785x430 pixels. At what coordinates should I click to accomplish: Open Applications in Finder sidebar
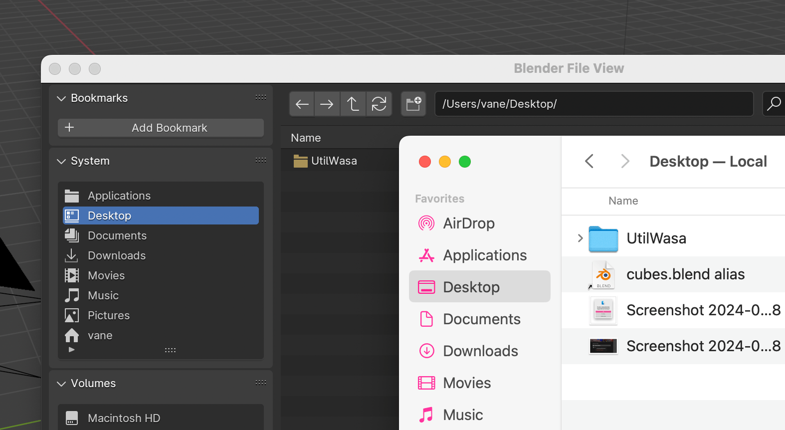pos(479,255)
